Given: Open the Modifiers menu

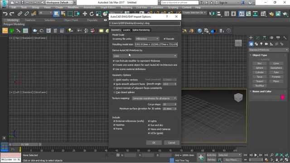Looking at the screenshot, I should 73,7.
